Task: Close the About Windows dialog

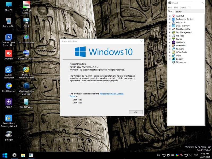Action: point(142,41)
